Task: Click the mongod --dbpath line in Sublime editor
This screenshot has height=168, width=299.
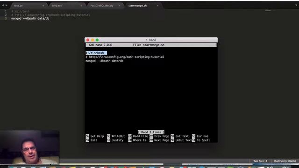Action: 30,19
